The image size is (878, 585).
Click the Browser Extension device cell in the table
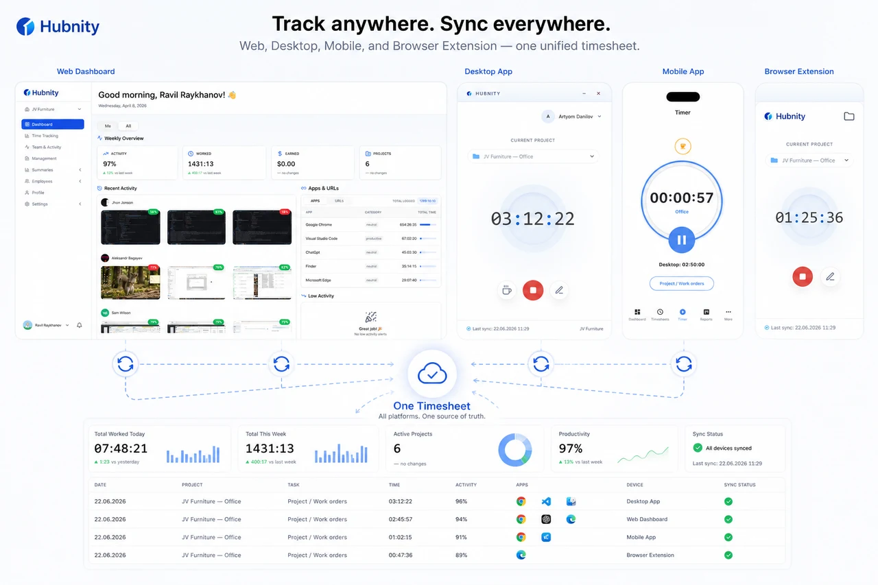[650, 555]
